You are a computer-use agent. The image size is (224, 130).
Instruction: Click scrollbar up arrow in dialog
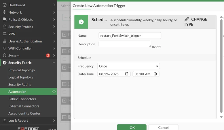221,17
